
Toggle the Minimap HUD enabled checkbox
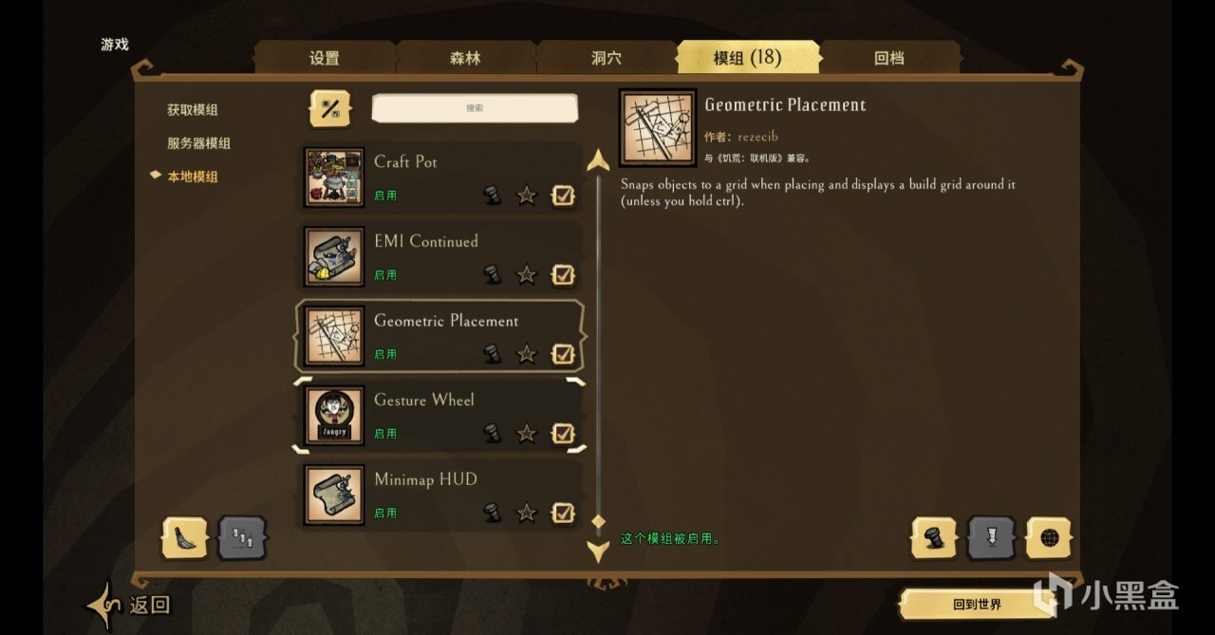pyautogui.click(x=563, y=513)
